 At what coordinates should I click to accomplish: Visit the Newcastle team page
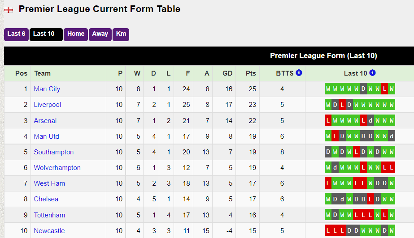pos(49,231)
